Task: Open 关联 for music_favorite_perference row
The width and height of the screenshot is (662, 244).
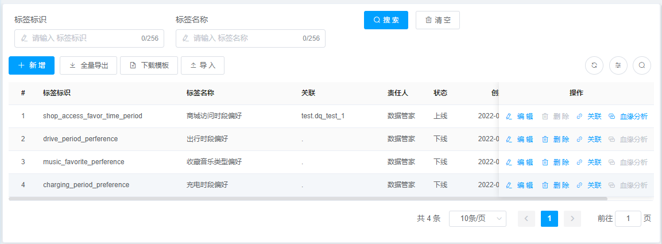Action: (x=589, y=162)
